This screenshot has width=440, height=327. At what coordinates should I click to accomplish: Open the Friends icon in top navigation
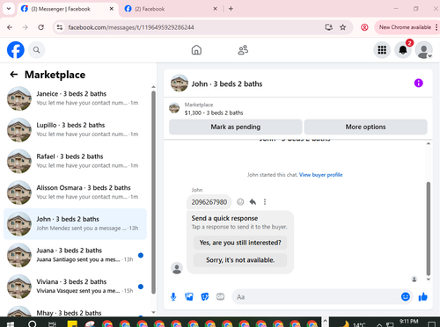coord(243,50)
